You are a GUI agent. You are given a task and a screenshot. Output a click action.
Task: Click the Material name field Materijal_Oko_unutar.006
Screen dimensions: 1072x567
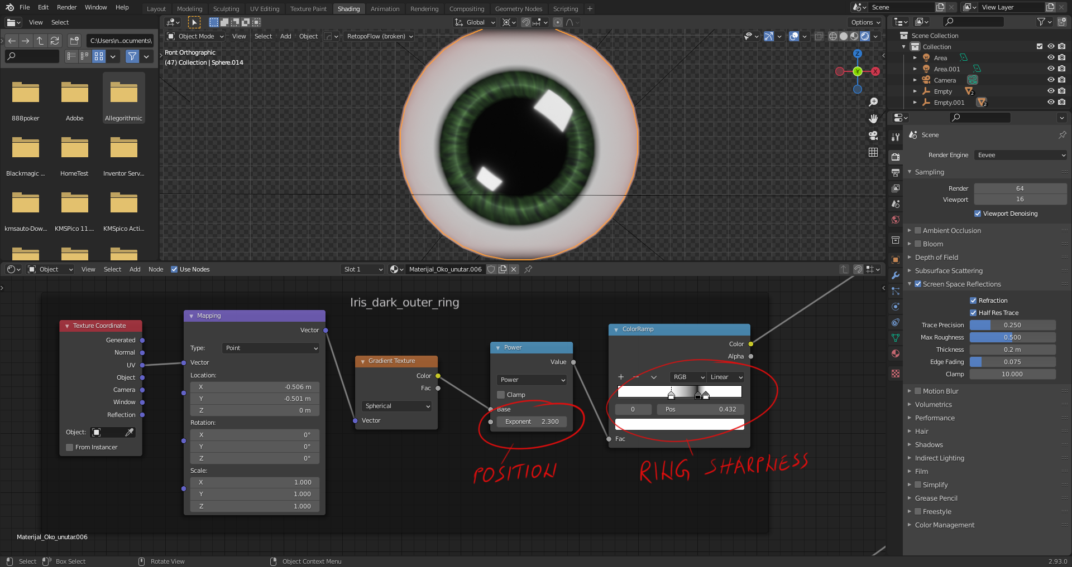445,269
